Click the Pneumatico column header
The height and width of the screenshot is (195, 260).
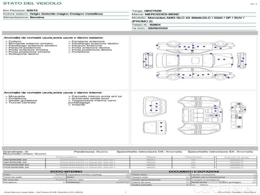pyautogui.click(x=66, y=157)
